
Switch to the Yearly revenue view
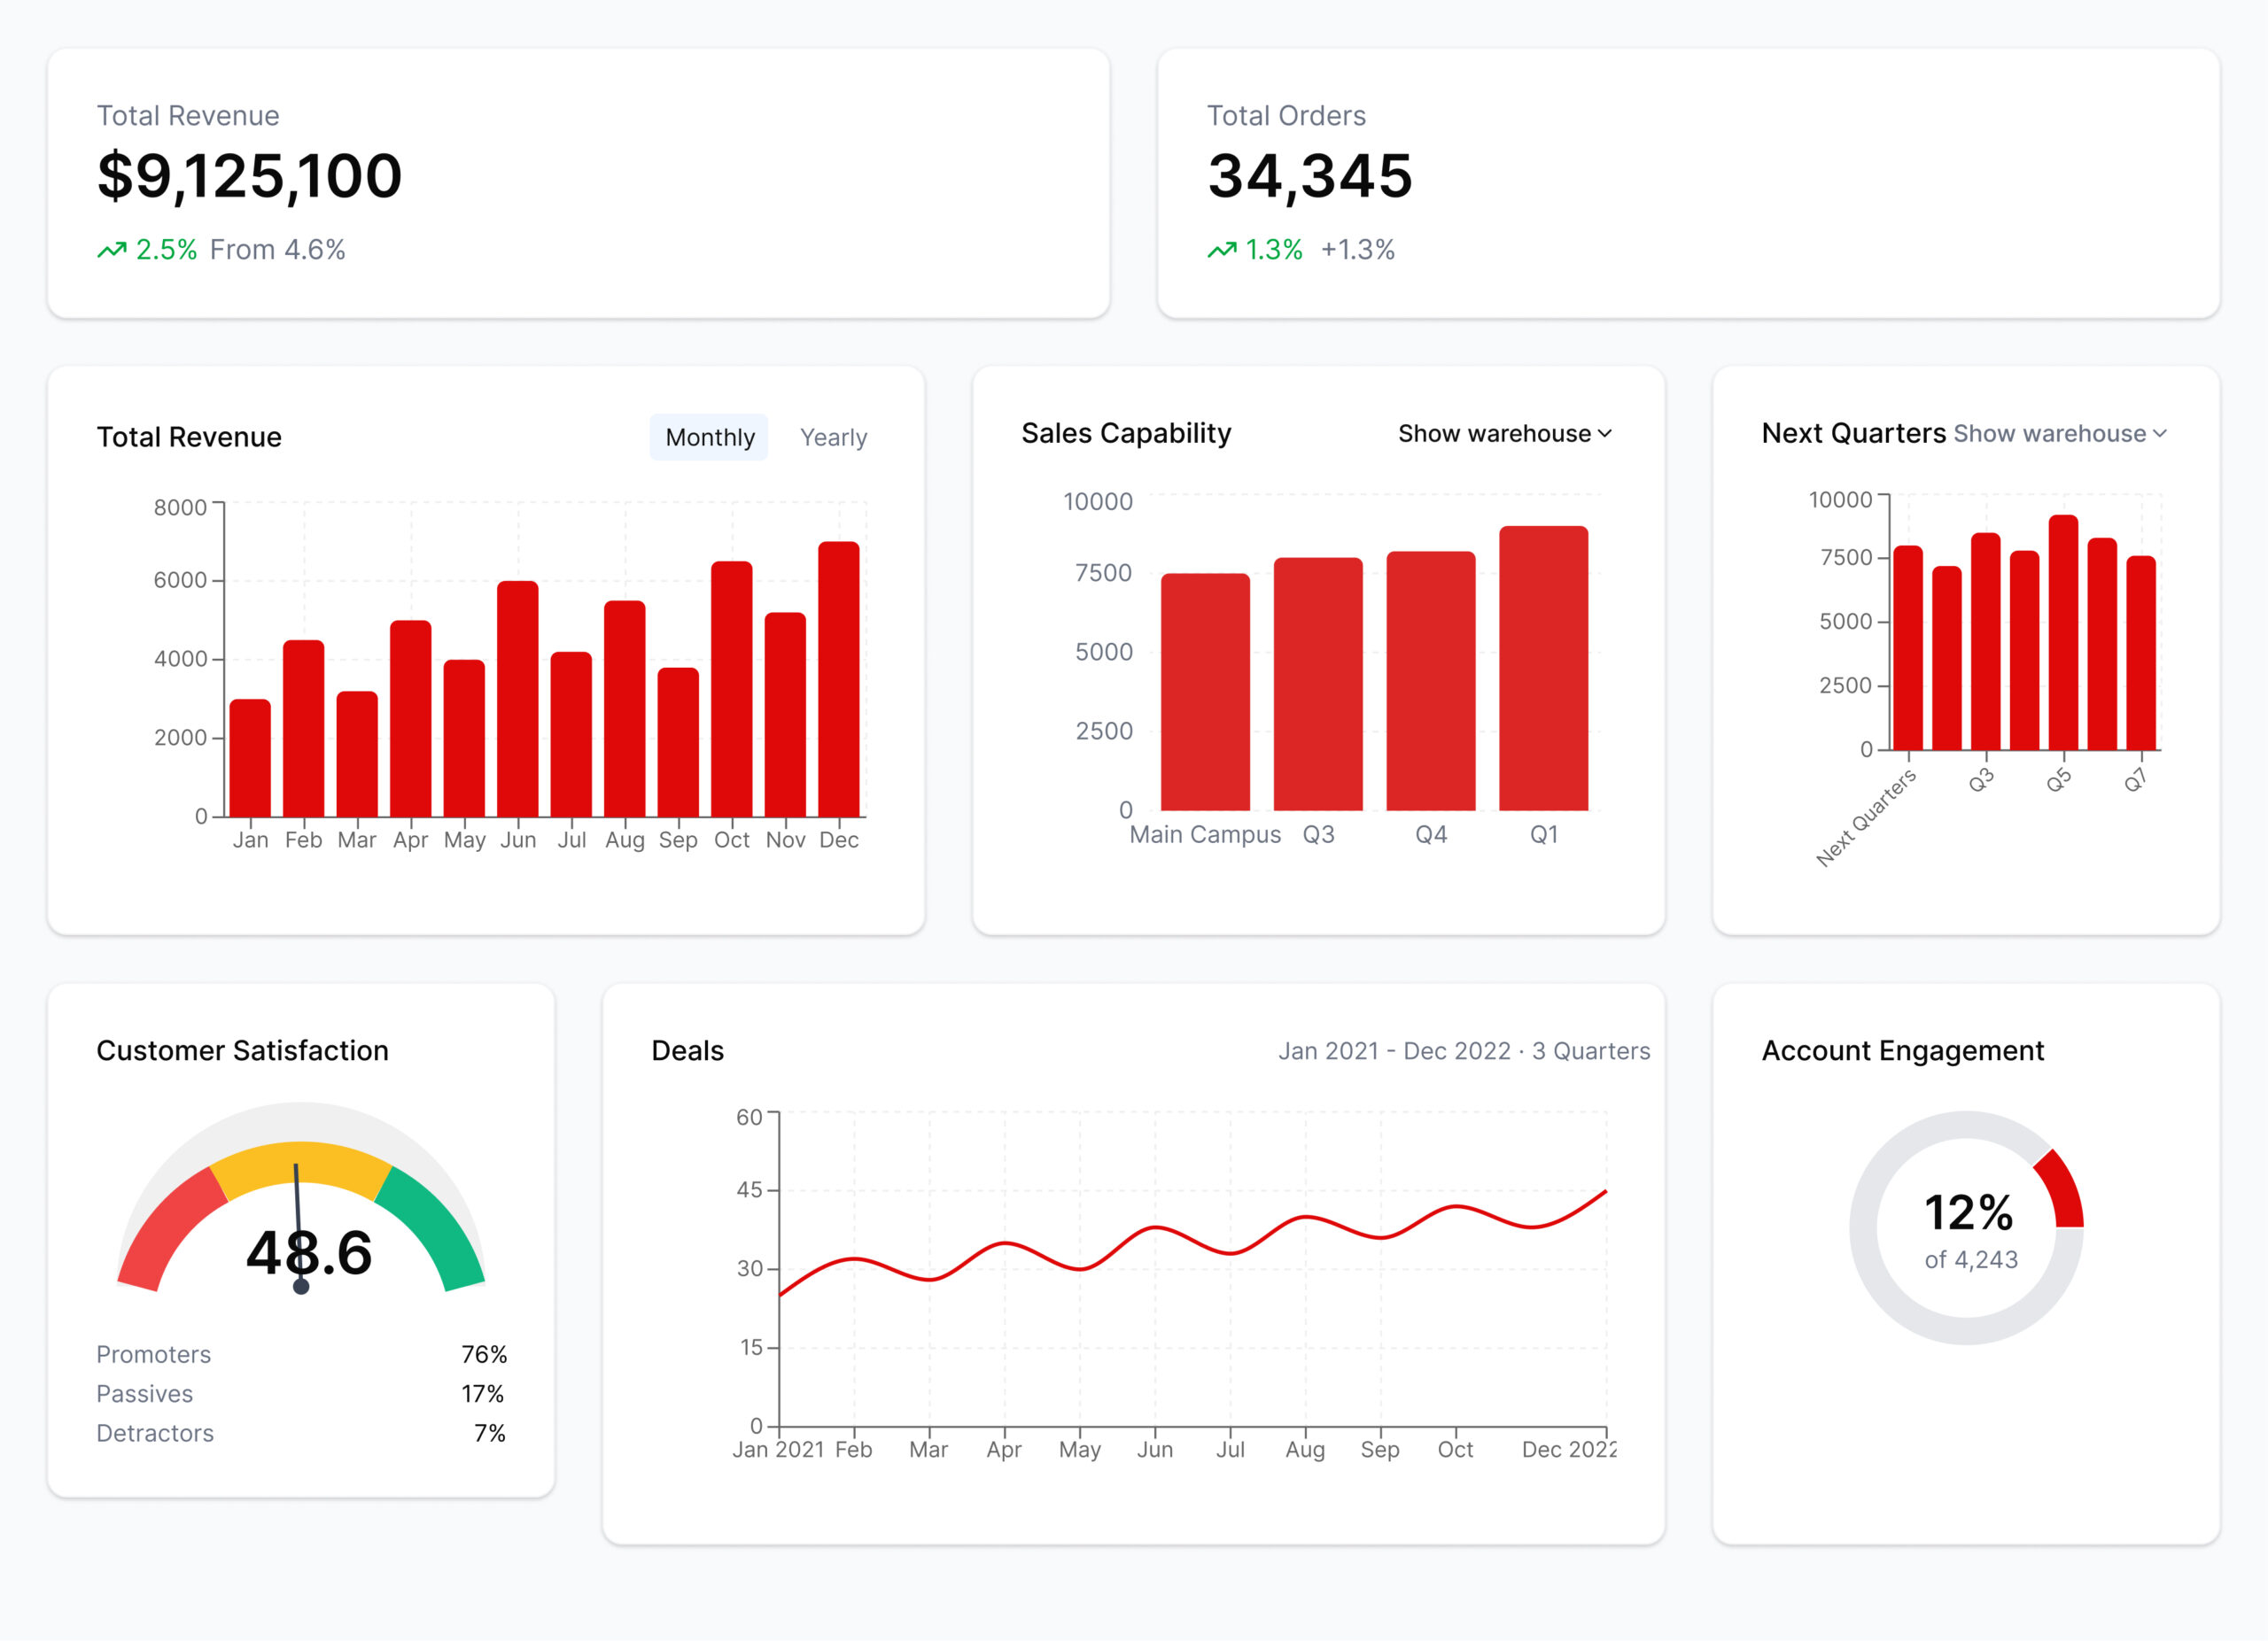click(834, 437)
